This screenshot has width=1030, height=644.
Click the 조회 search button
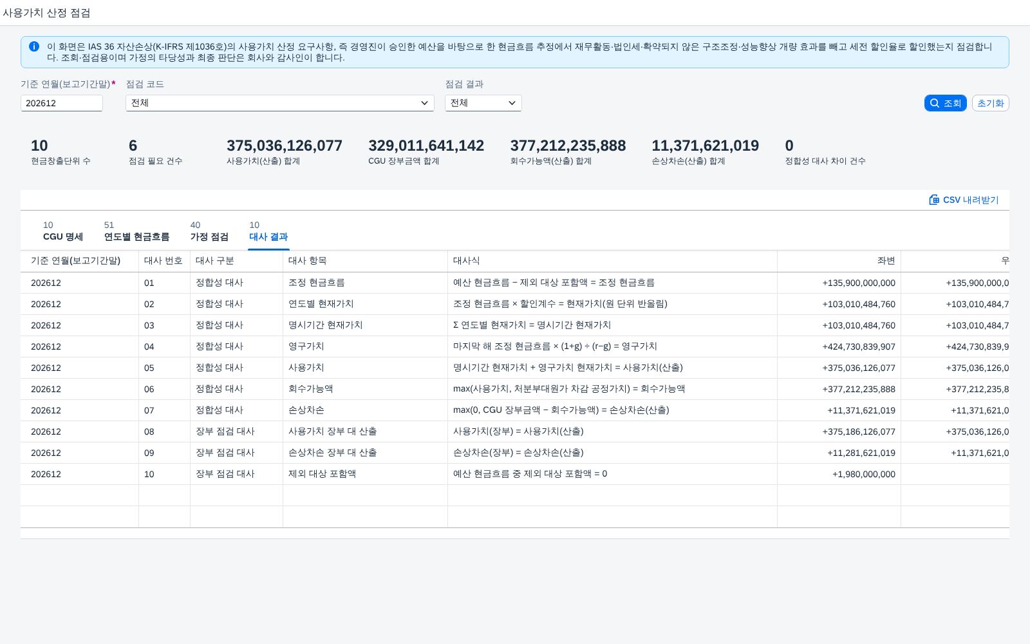(x=945, y=103)
